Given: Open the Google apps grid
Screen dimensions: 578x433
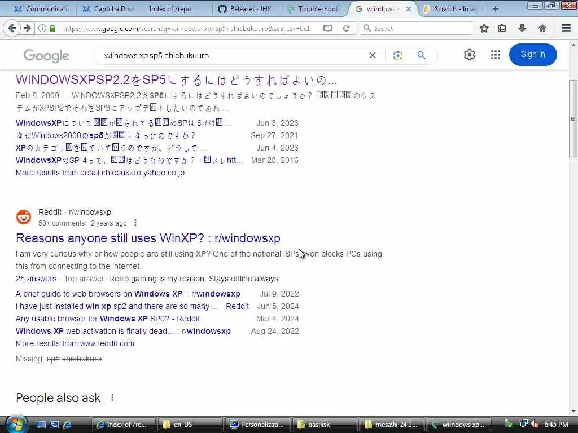Looking at the screenshot, I should click(x=496, y=55).
